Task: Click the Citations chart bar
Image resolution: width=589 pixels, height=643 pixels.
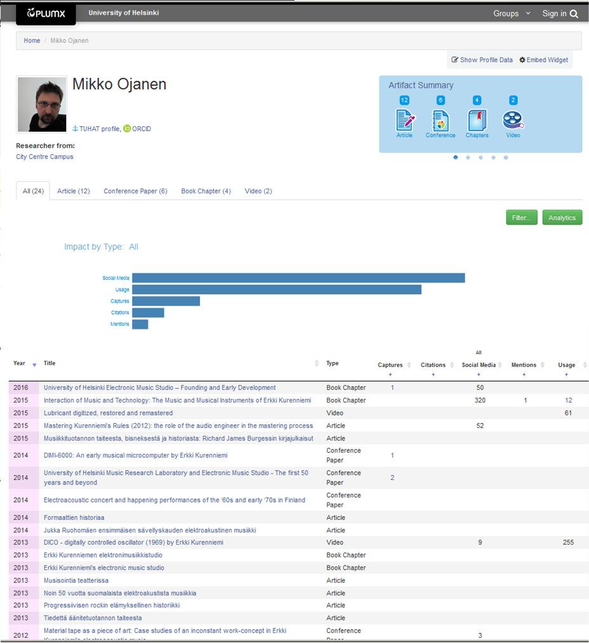Action: point(148,313)
